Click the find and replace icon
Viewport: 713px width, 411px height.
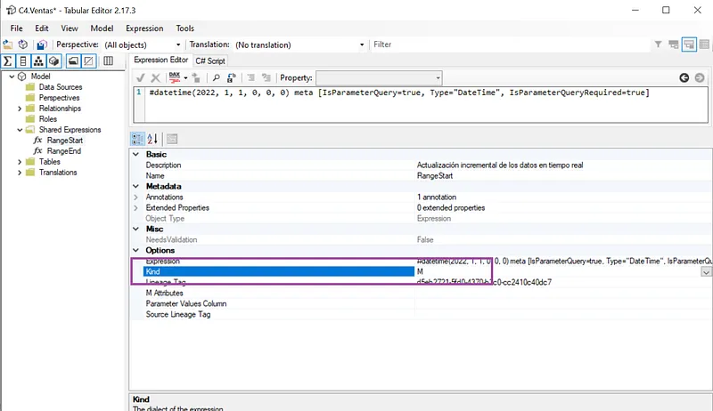click(232, 78)
